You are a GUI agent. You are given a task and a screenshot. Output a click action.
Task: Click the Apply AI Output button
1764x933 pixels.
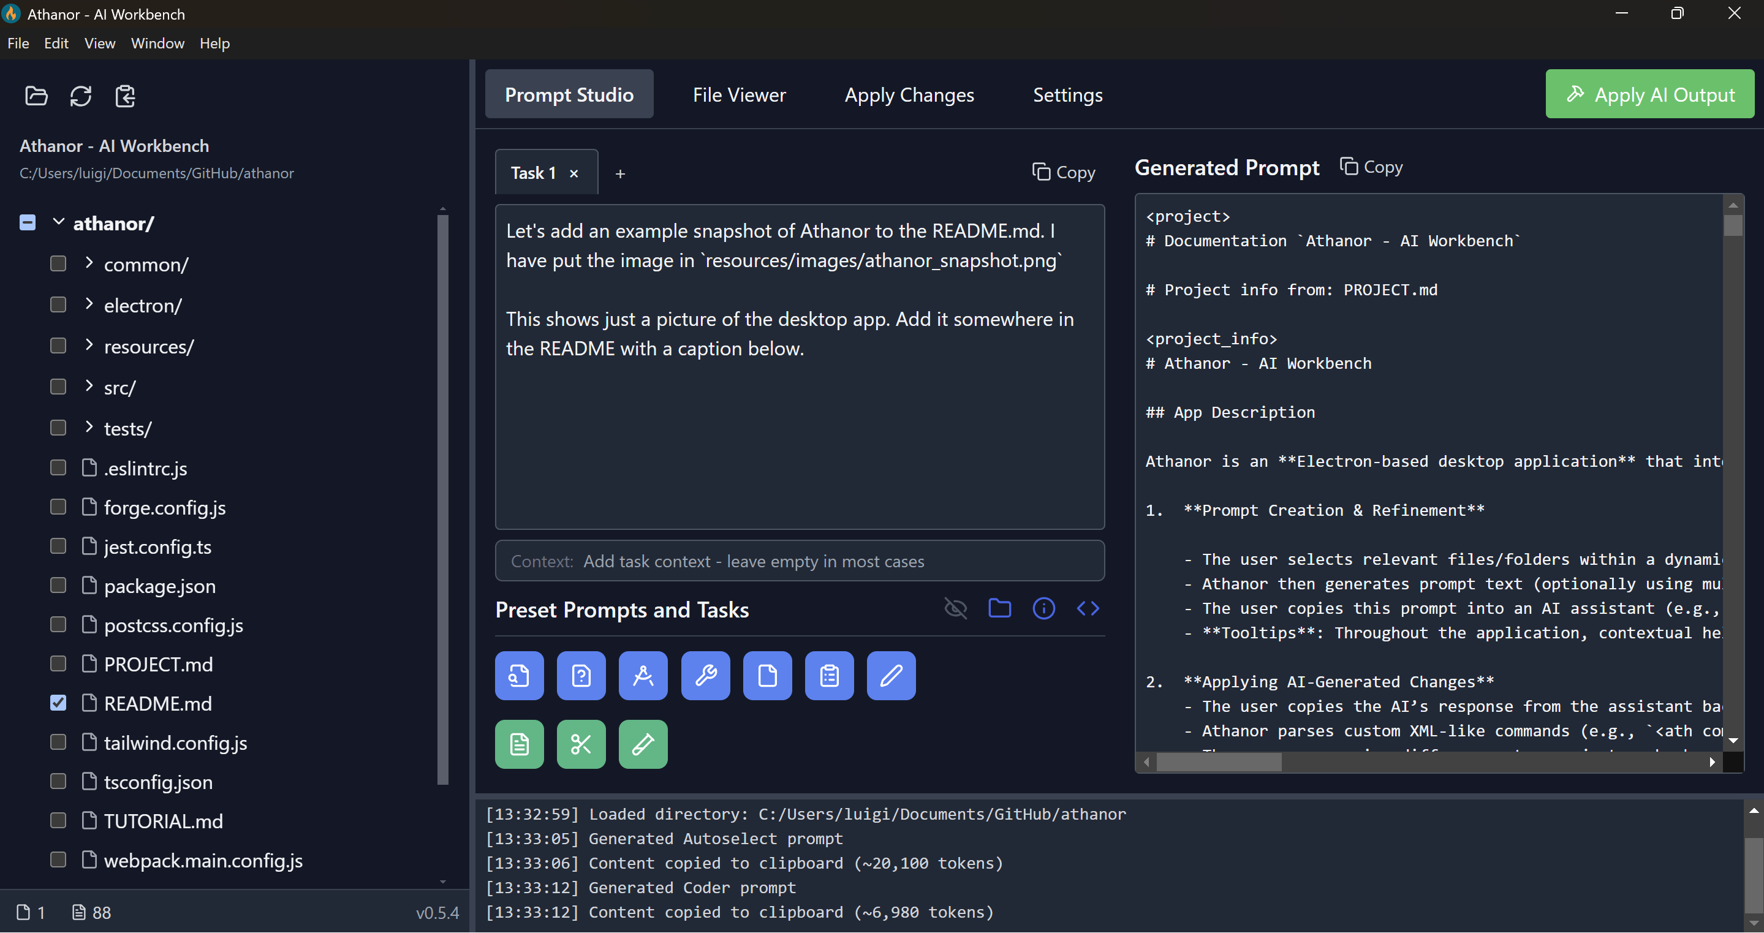(x=1649, y=94)
